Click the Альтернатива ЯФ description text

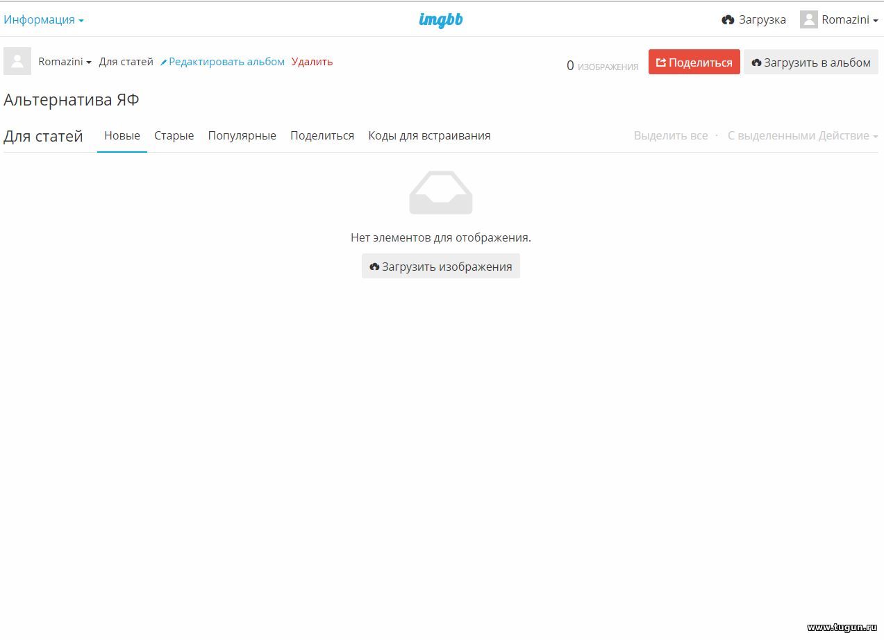tap(72, 100)
